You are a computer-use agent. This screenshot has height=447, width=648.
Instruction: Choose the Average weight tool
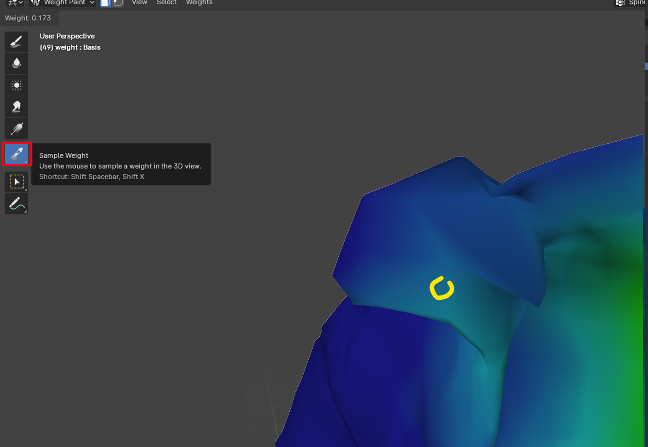[x=16, y=85]
